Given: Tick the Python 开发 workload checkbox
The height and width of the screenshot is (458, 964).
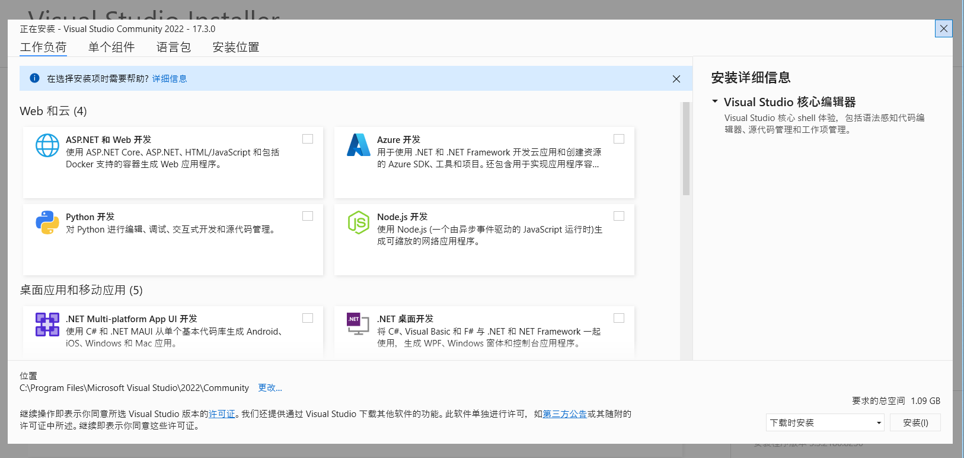Looking at the screenshot, I should tap(308, 216).
